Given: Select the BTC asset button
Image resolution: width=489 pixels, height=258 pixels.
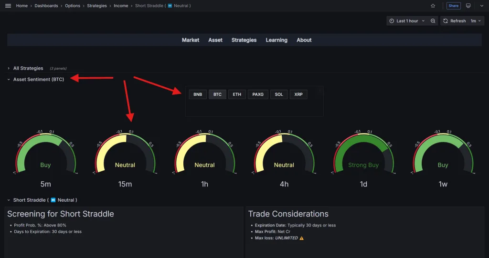Looking at the screenshot, I should (x=217, y=94).
